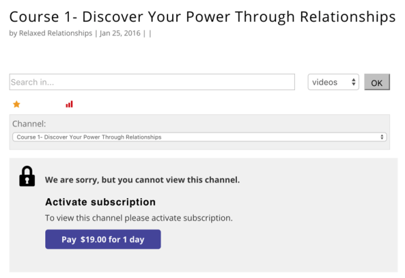Click the arrows at the Channel dropdown's right end
This screenshot has width=405, height=278.
(383, 137)
